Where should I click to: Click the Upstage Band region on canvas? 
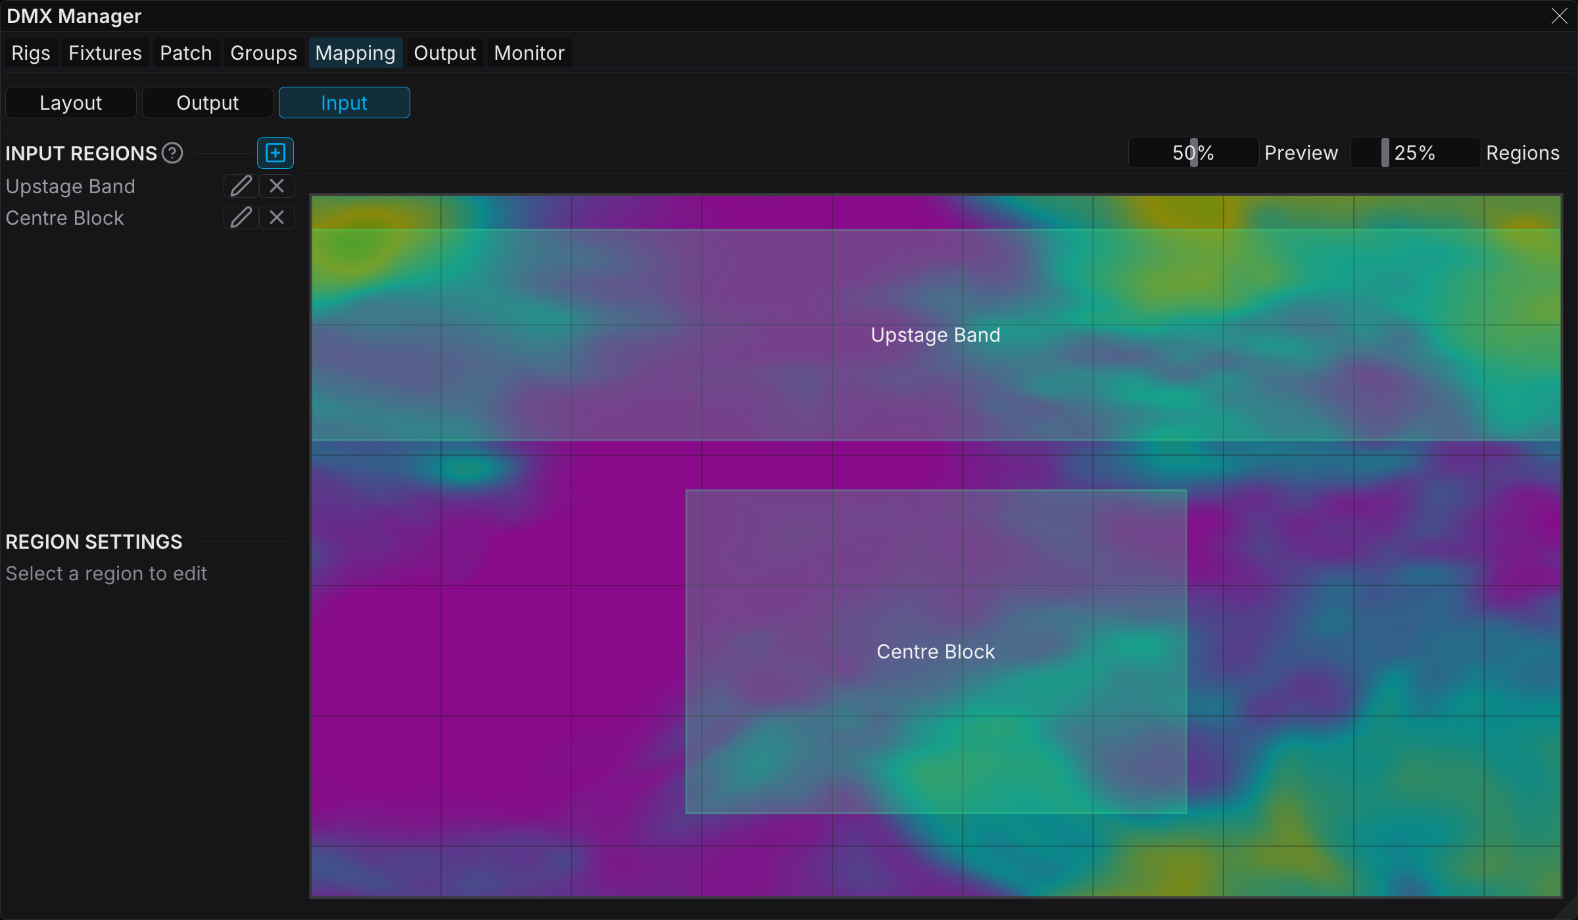point(936,334)
